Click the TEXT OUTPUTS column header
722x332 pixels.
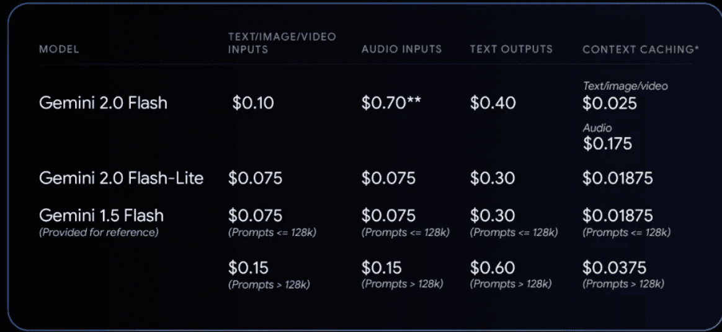click(511, 49)
